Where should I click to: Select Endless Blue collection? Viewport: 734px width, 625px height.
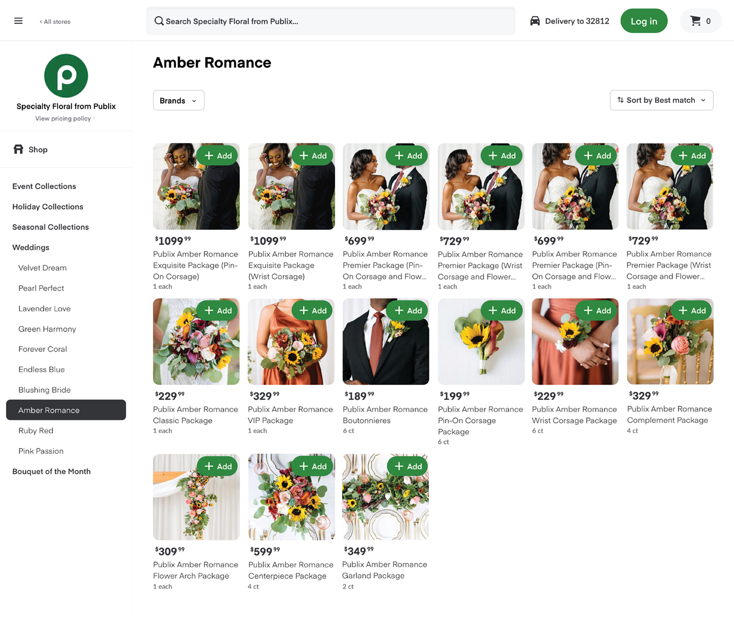(41, 369)
